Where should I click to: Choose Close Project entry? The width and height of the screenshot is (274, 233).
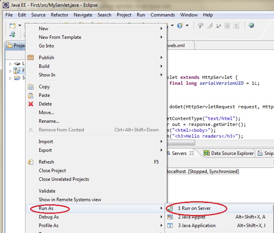coord(96,171)
